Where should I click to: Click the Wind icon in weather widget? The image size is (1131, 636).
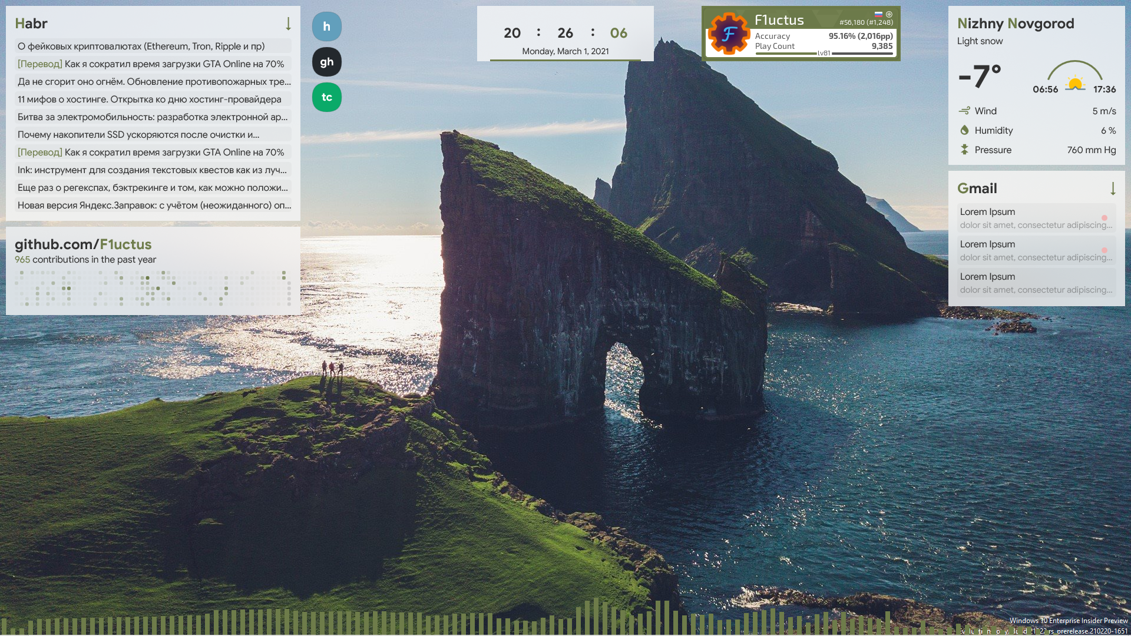964,111
